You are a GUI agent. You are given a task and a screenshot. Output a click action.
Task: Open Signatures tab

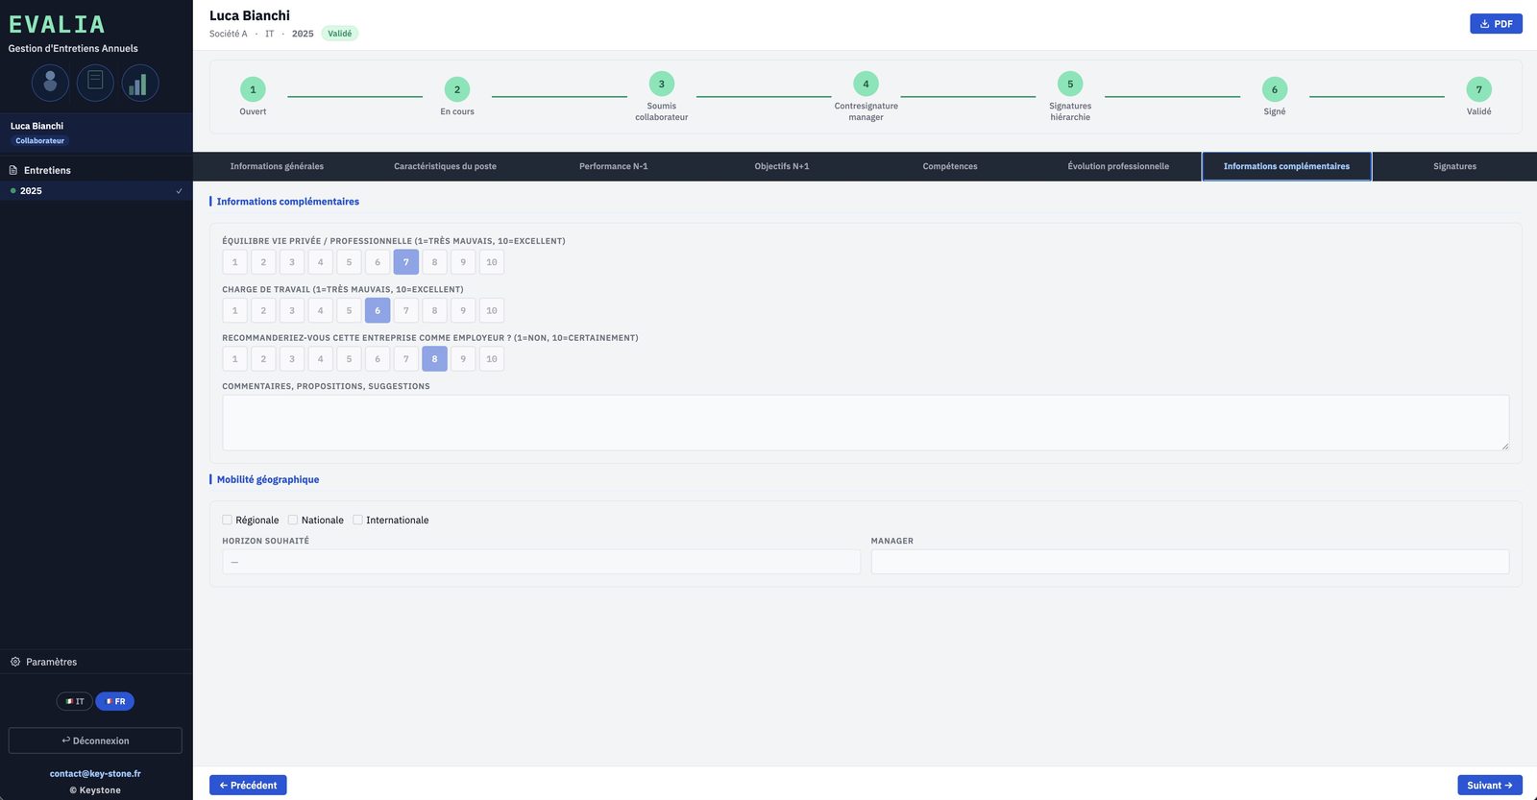click(1454, 166)
